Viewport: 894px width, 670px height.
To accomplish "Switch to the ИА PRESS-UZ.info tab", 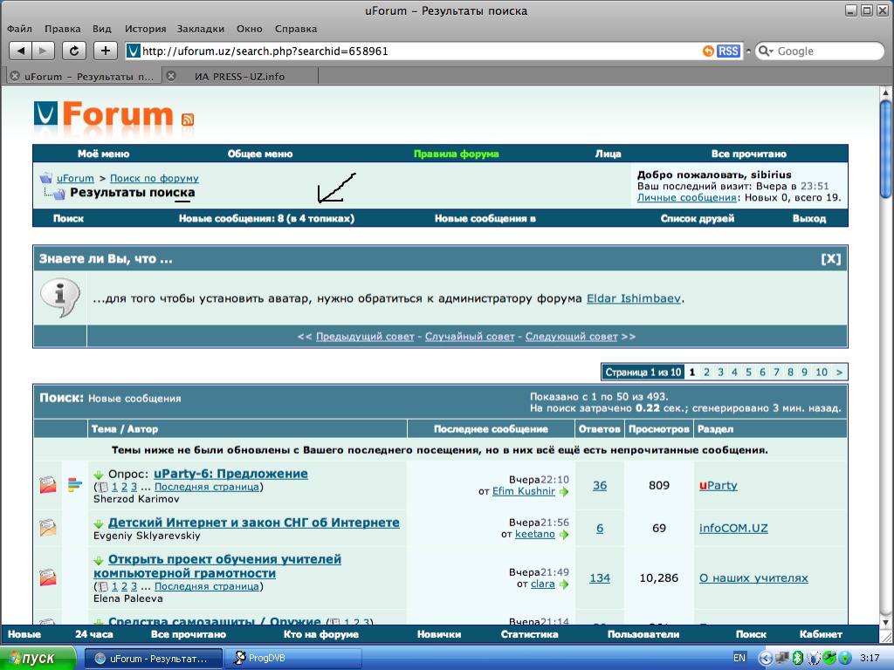I will click(239, 77).
